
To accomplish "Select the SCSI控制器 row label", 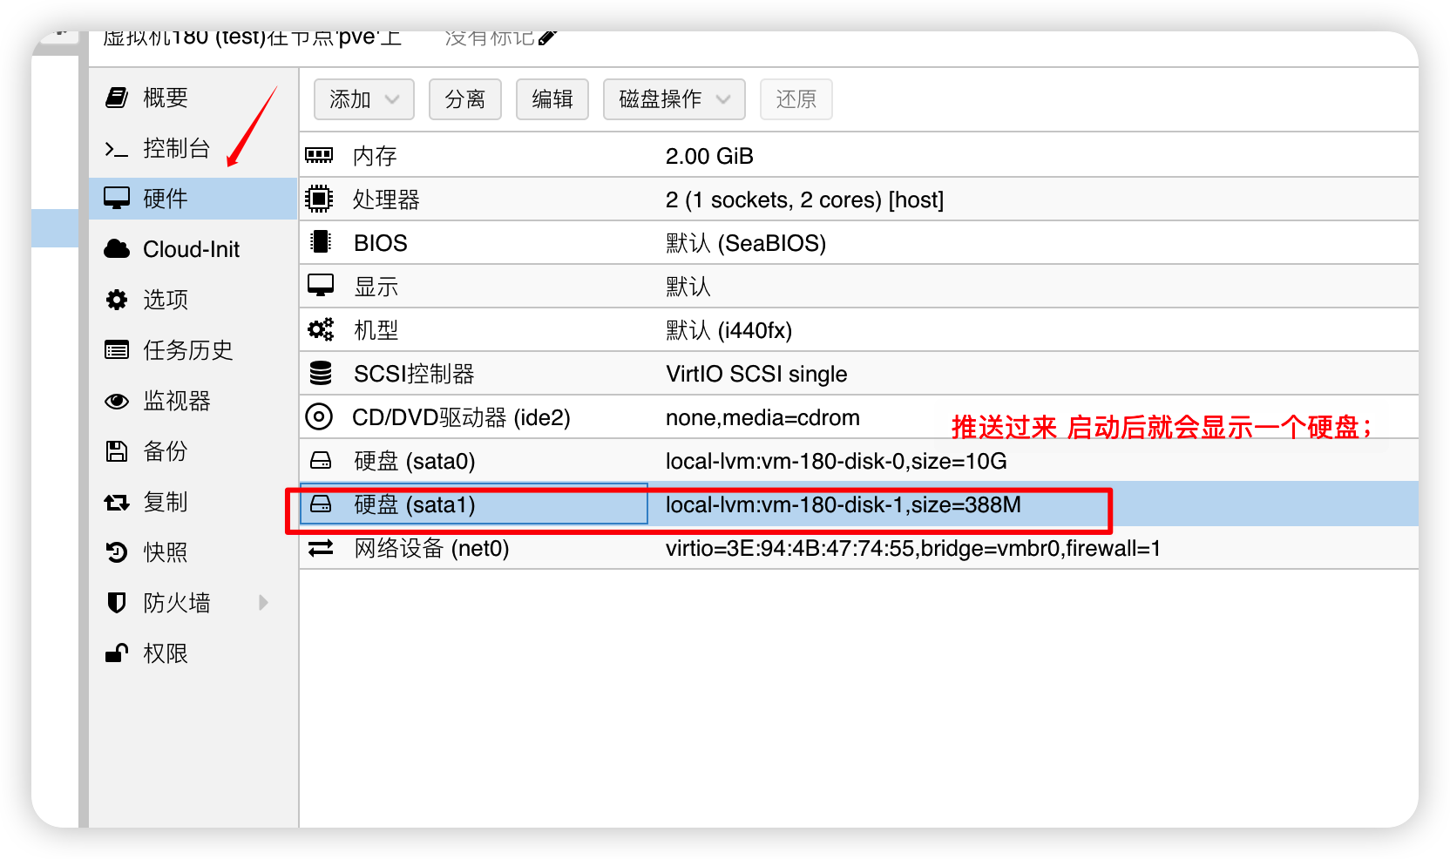I will pyautogui.click(x=414, y=374).
